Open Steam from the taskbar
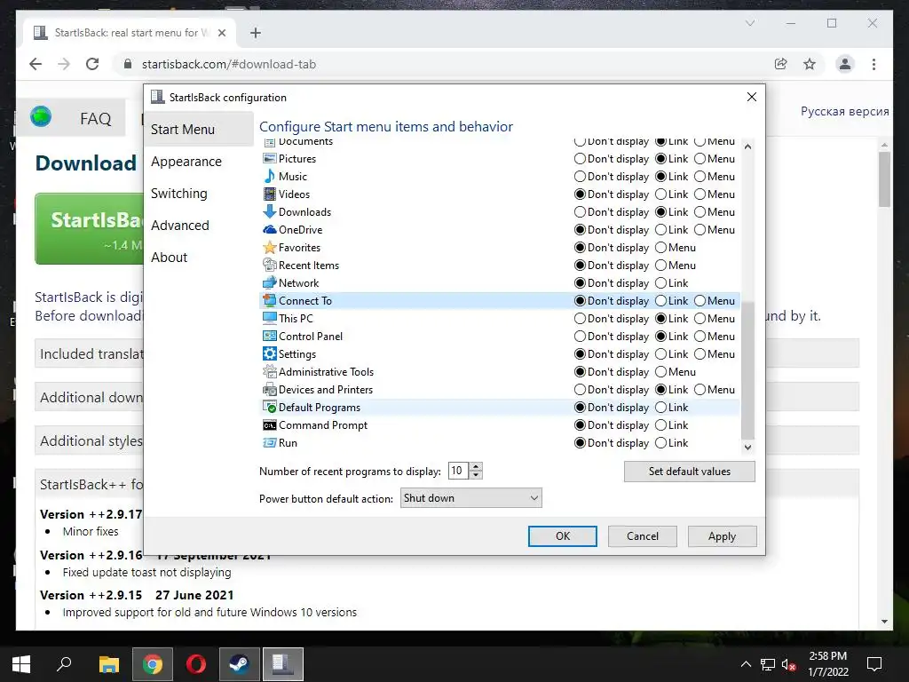909x682 pixels. coord(240,664)
